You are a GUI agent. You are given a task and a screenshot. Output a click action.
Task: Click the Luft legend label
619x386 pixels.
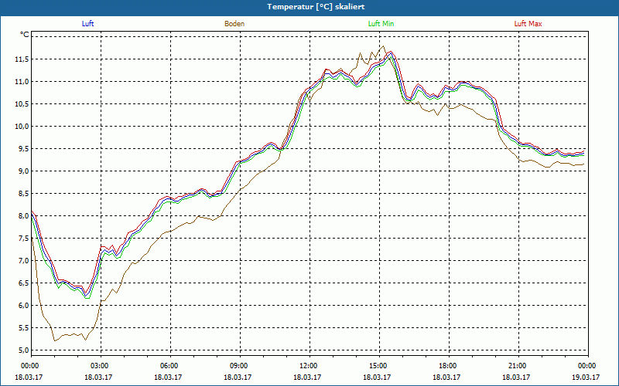(x=87, y=24)
